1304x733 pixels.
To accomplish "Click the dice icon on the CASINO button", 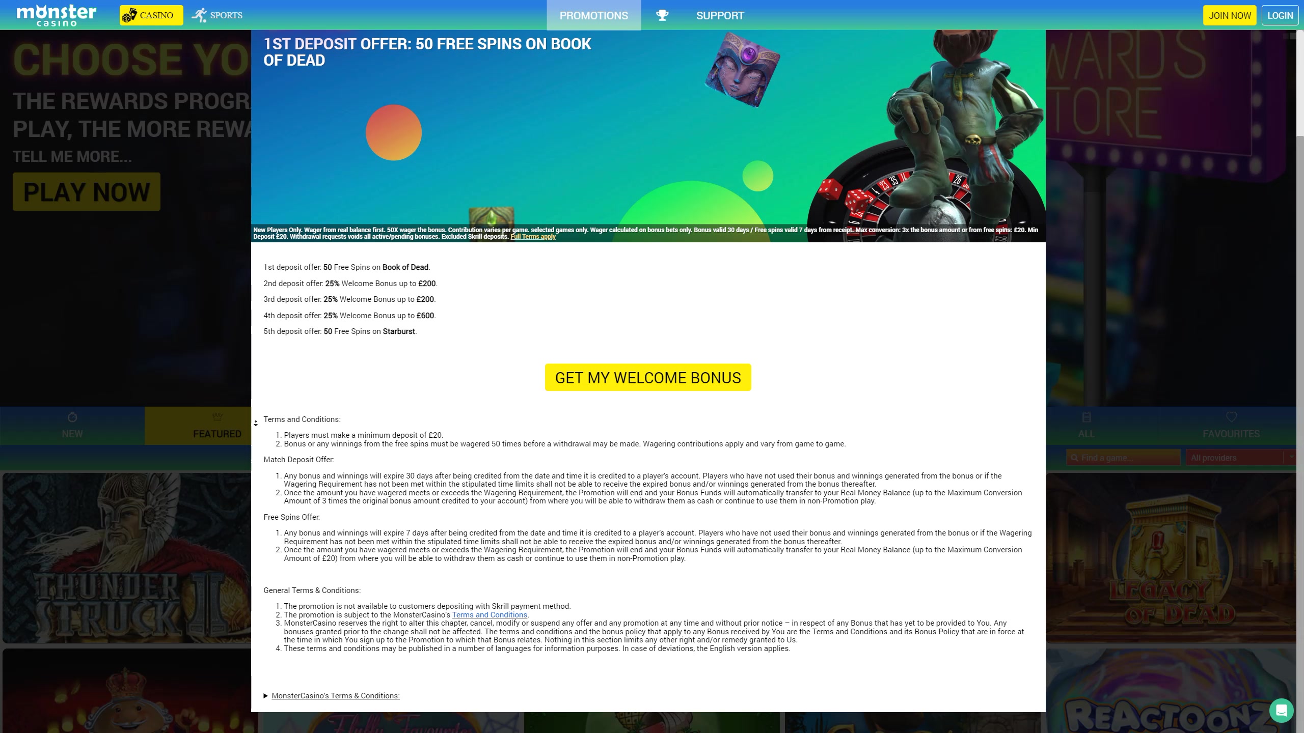I will [x=129, y=15].
